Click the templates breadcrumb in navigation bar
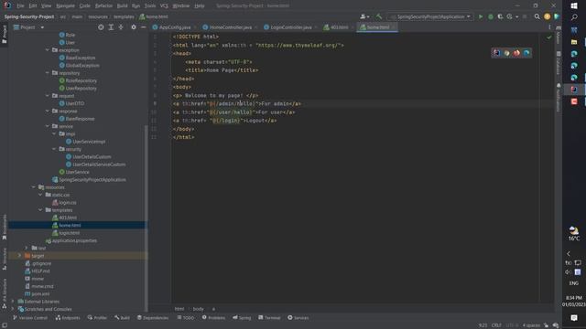This screenshot has width=586, height=329. tap(124, 16)
